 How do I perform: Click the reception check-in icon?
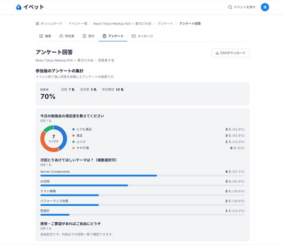tap(85, 36)
